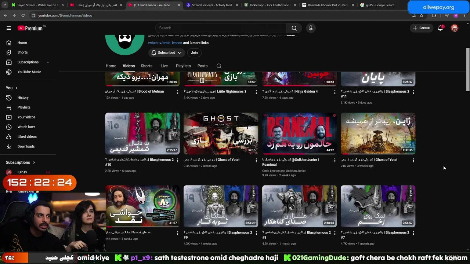Play the 31:57 review video thumbnail
Viewport: 470px width, 264px height.
(142, 206)
